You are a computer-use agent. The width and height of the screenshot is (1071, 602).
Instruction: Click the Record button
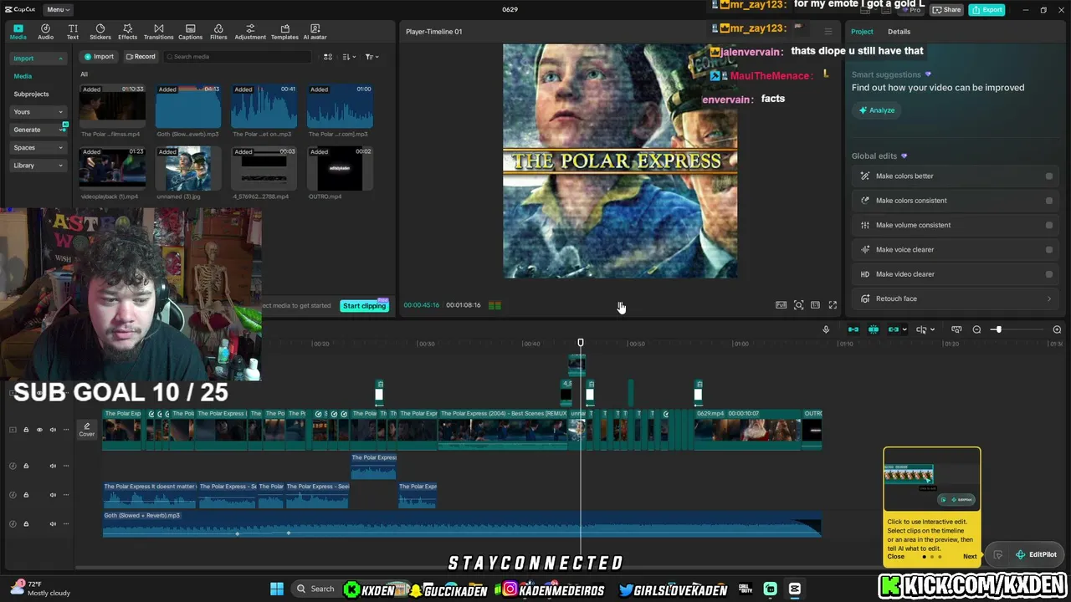click(x=141, y=57)
